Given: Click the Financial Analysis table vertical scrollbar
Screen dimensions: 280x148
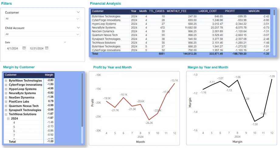Looking at the screenshot, I should coord(274,12).
